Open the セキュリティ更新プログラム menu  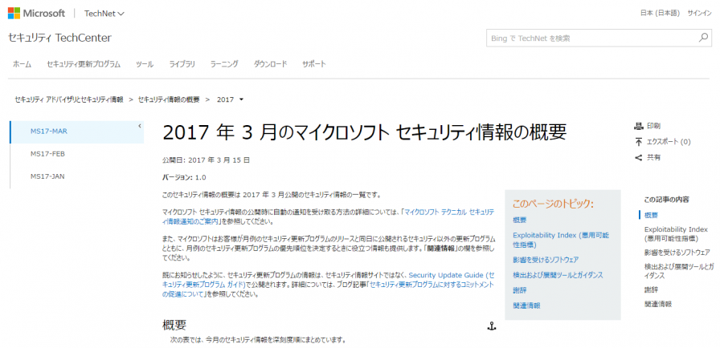pyautogui.click(x=84, y=64)
